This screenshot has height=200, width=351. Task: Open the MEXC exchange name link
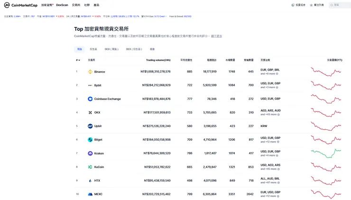click(98, 194)
